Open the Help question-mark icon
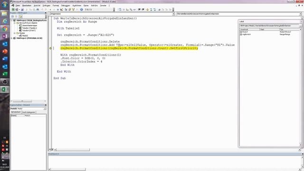Viewport: 304px width, 171px height. (82, 9)
